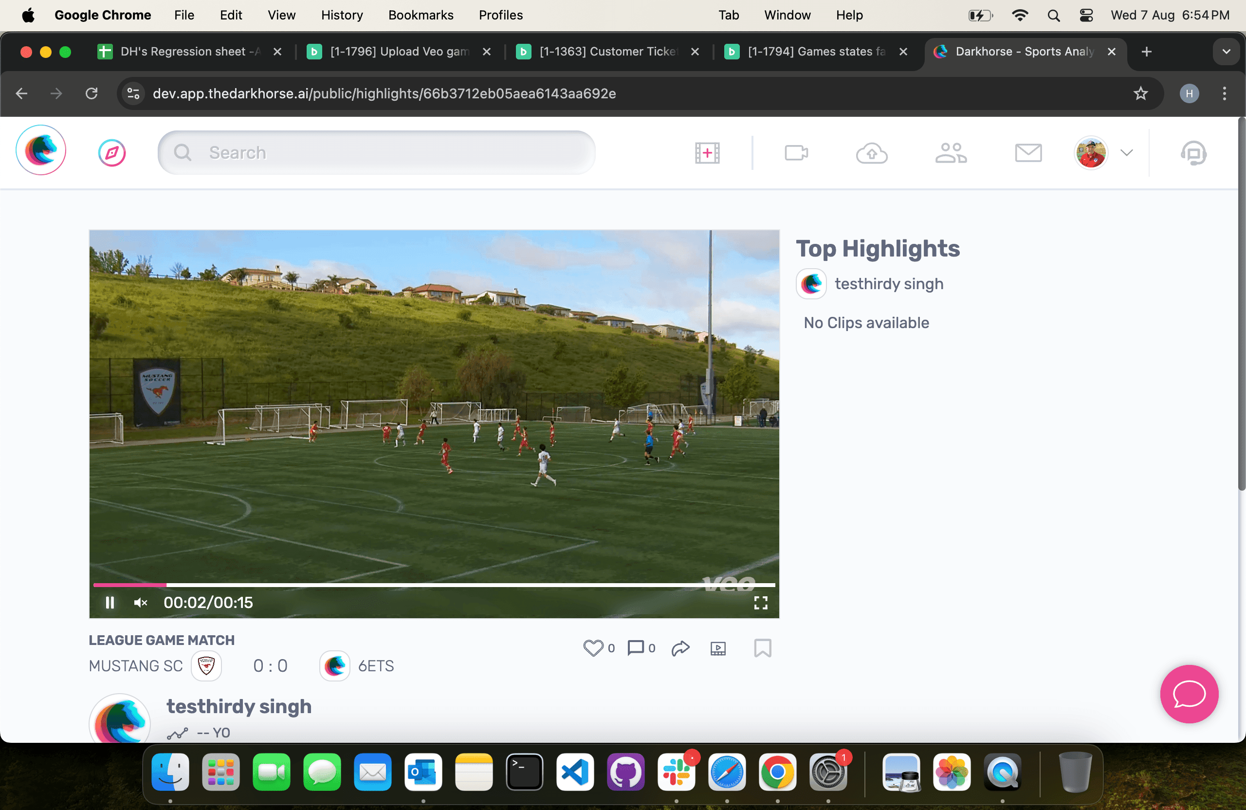The height and width of the screenshot is (810, 1246).
Task: Open the support headset icon
Action: coord(1193,153)
